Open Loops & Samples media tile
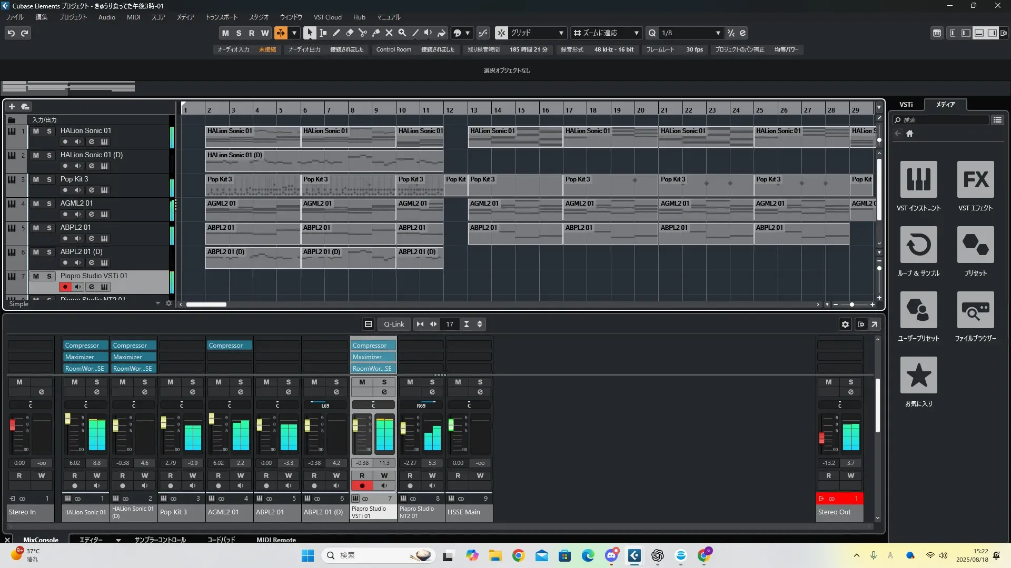 point(918,245)
